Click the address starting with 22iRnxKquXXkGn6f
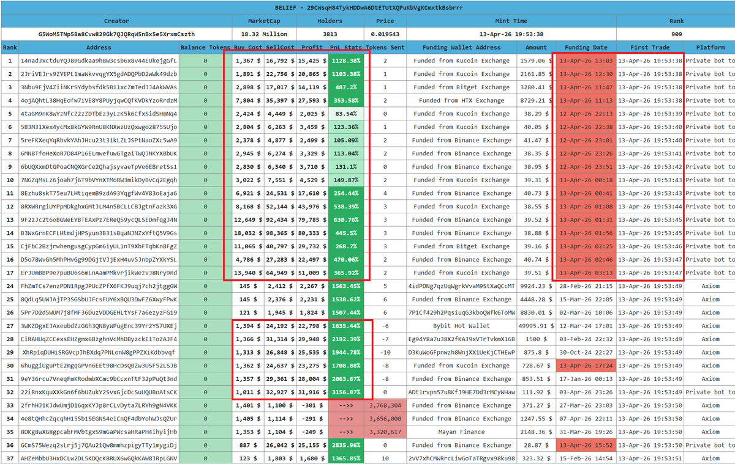735x464 pixels. [x=99, y=392]
